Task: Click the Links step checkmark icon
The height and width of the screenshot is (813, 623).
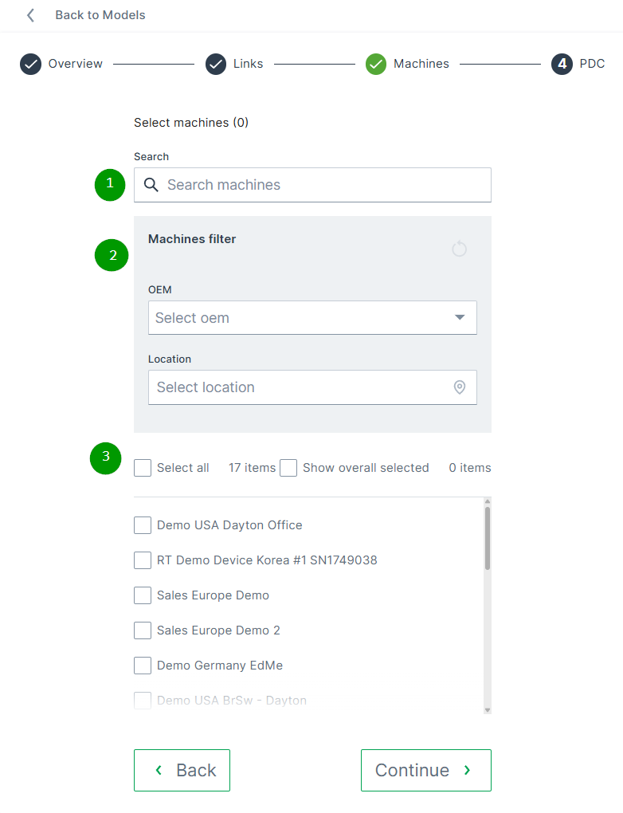Action: 216,64
